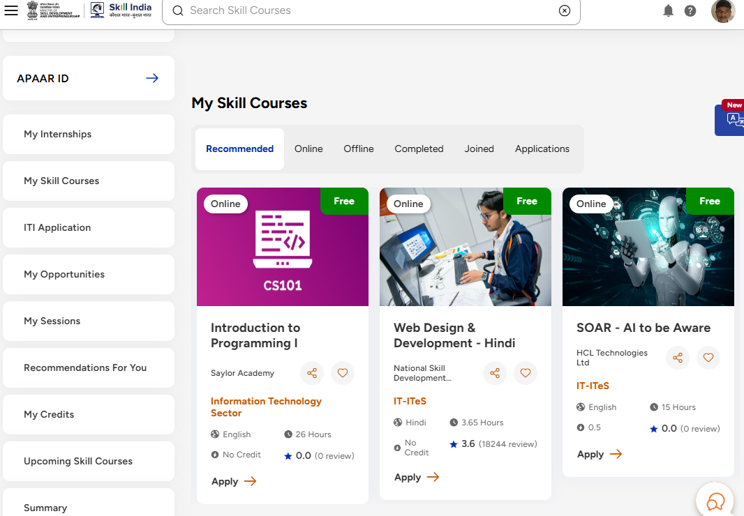Viewport: 744px width, 516px height.
Task: Add Web Design & Development to favorites
Action: [526, 373]
